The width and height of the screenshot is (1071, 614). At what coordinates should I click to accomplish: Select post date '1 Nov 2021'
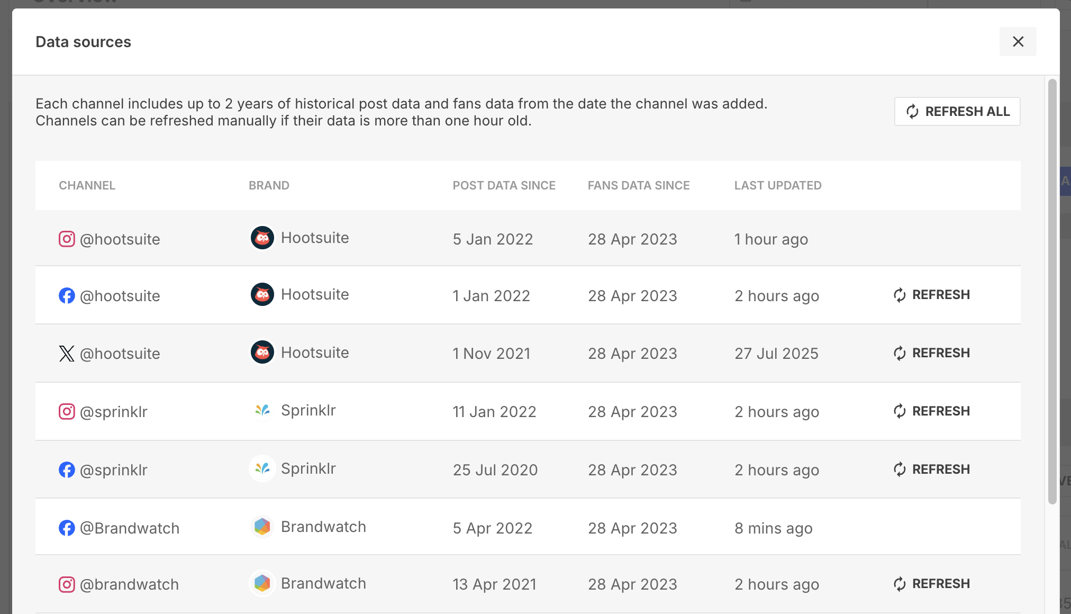point(492,354)
